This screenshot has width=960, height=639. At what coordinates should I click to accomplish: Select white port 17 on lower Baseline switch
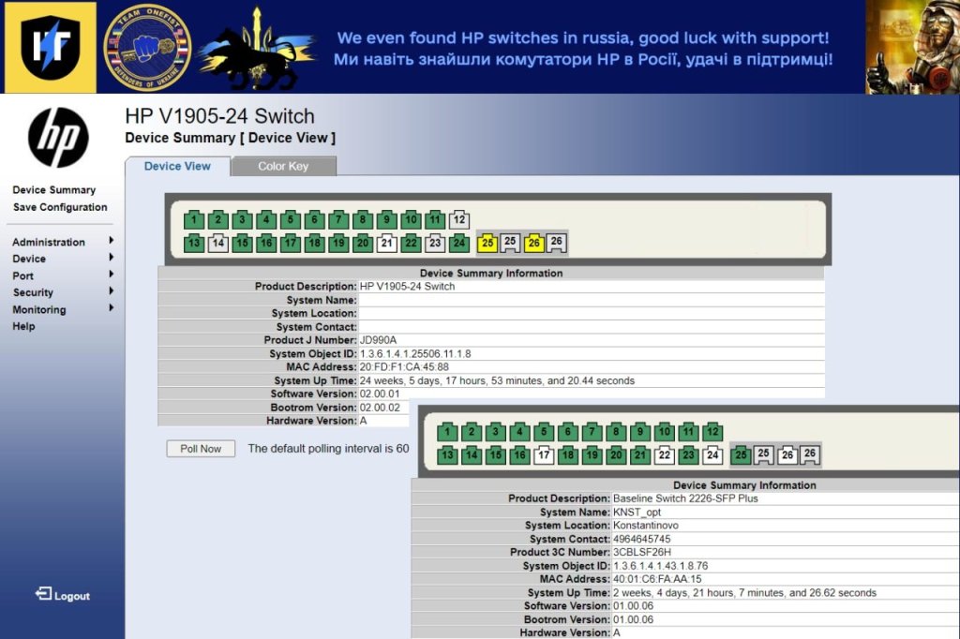[x=544, y=455]
